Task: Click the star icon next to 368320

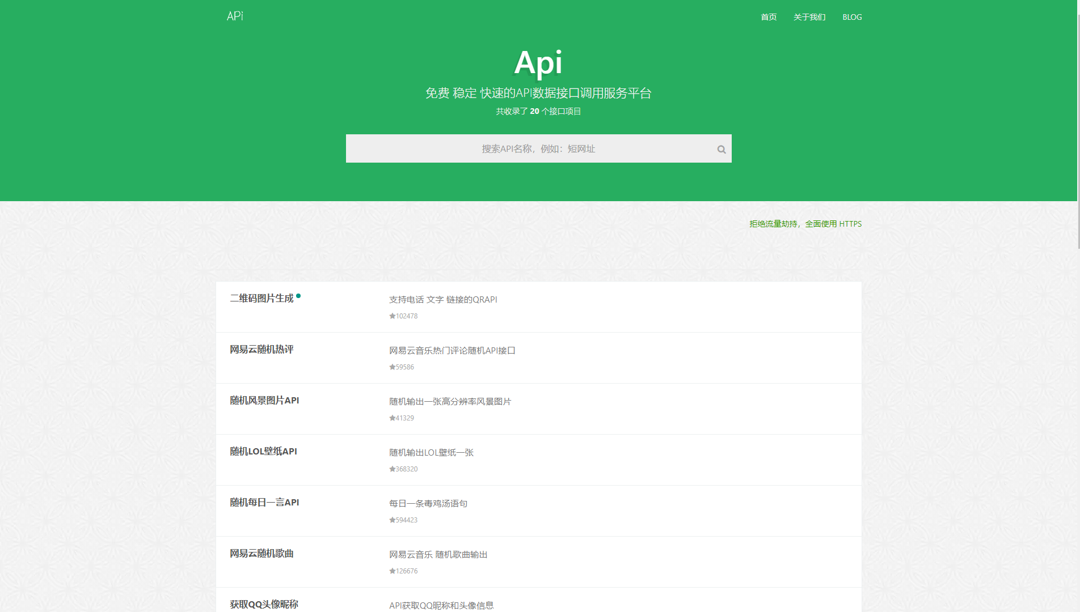Action: coord(391,469)
